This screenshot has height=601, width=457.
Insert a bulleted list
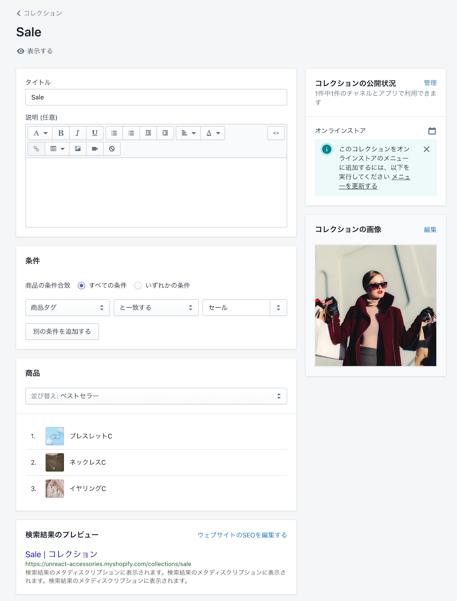point(114,133)
